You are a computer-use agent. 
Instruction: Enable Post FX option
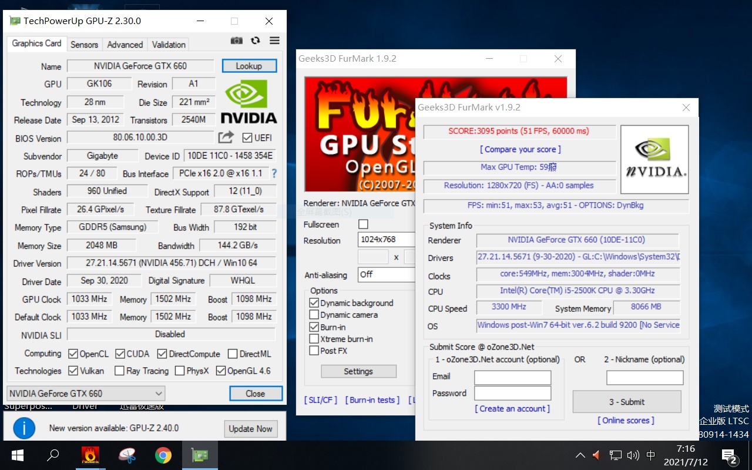click(x=314, y=351)
